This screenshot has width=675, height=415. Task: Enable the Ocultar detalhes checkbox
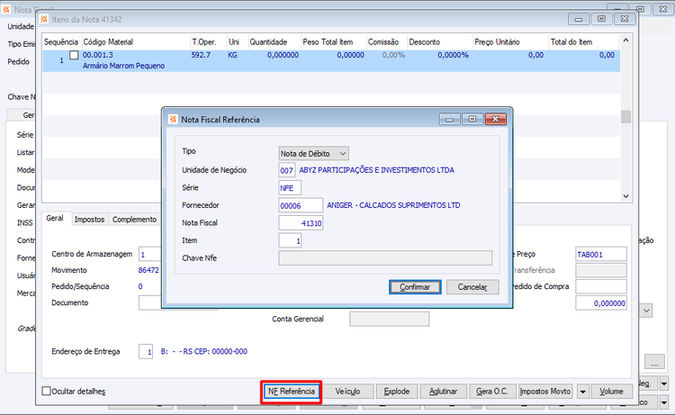pos(46,391)
